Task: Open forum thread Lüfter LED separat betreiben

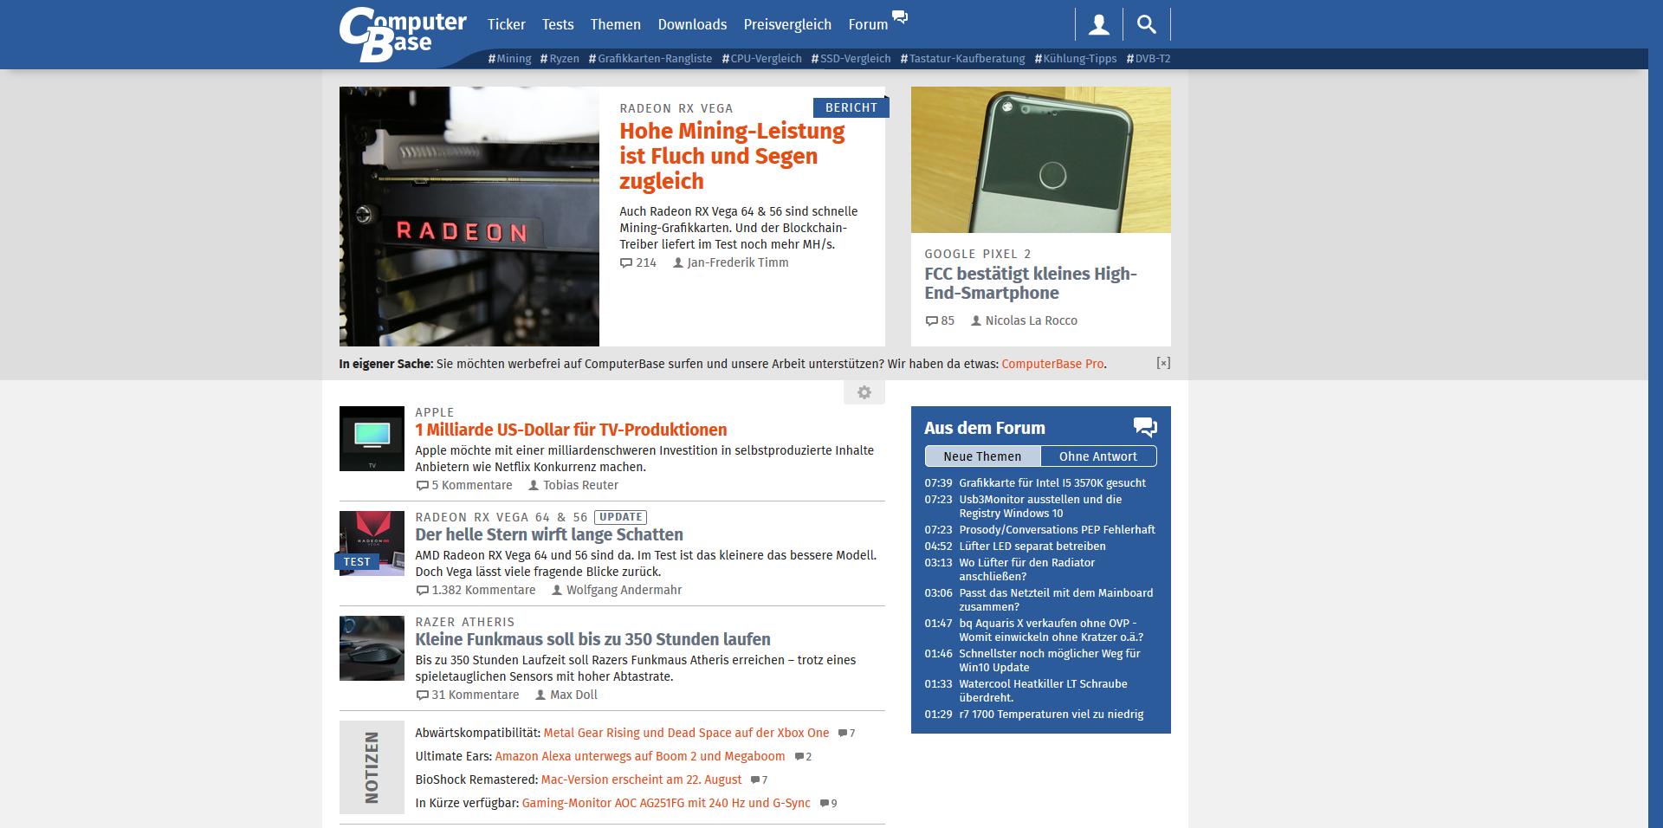Action: pyautogui.click(x=1032, y=547)
